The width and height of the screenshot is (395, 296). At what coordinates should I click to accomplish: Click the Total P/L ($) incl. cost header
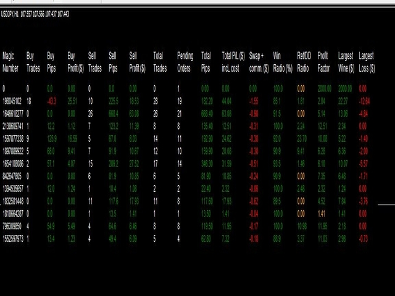pos(233,62)
